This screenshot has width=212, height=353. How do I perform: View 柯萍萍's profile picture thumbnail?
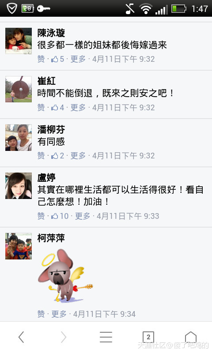[x=19, y=246]
